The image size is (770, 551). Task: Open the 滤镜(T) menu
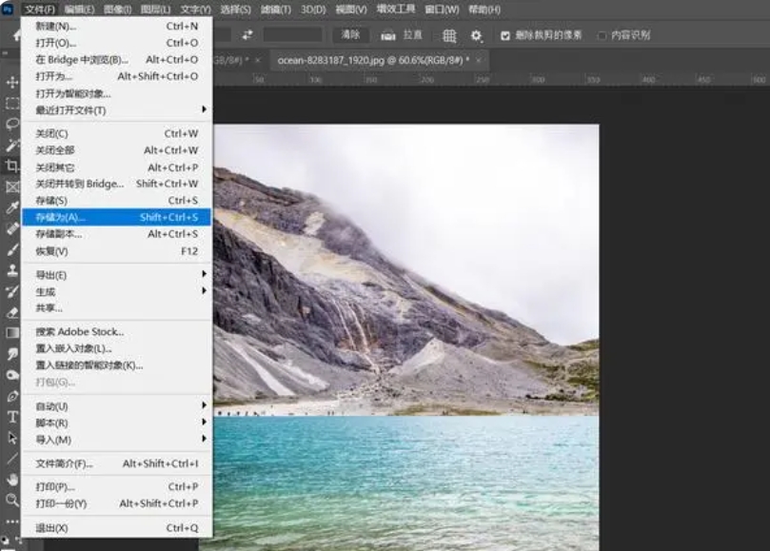tap(275, 10)
